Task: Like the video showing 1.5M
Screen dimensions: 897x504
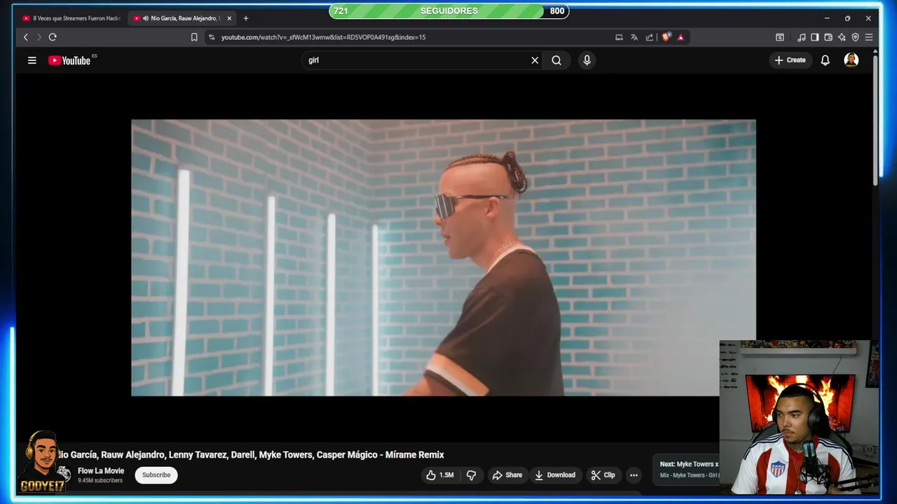Action: coord(440,475)
